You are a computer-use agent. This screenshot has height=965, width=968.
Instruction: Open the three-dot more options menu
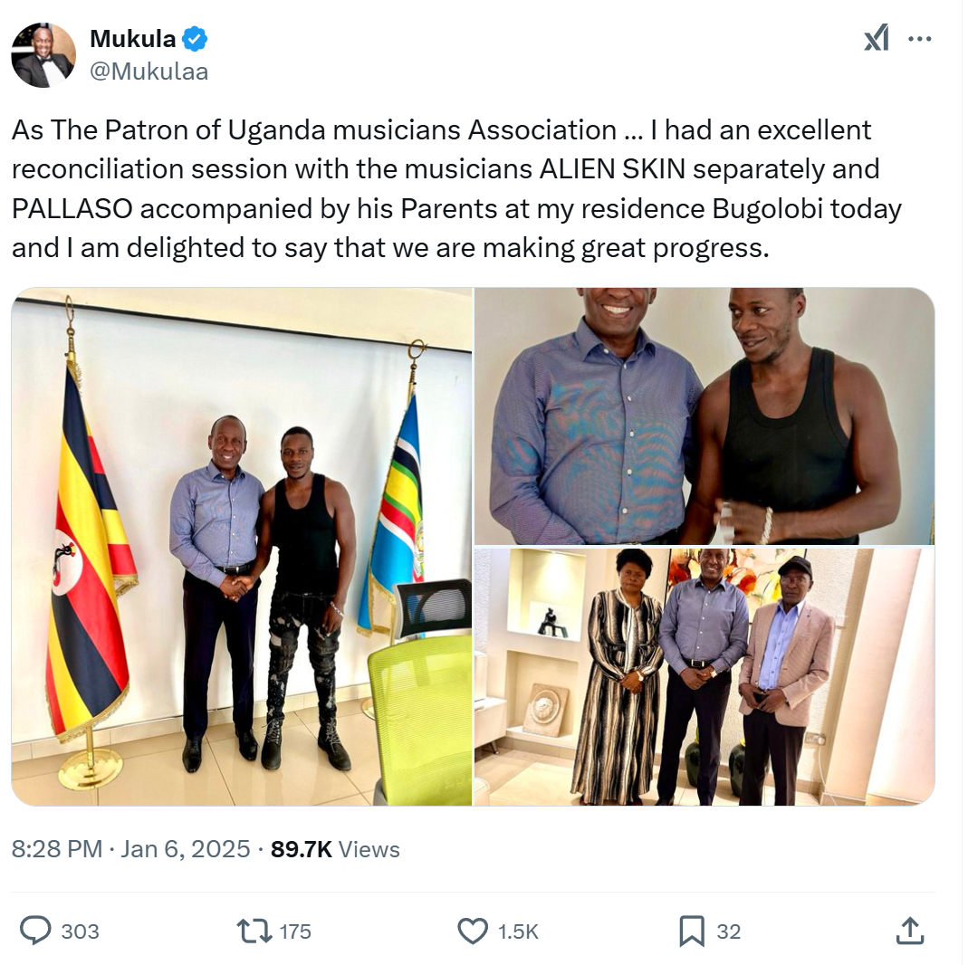pos(920,39)
